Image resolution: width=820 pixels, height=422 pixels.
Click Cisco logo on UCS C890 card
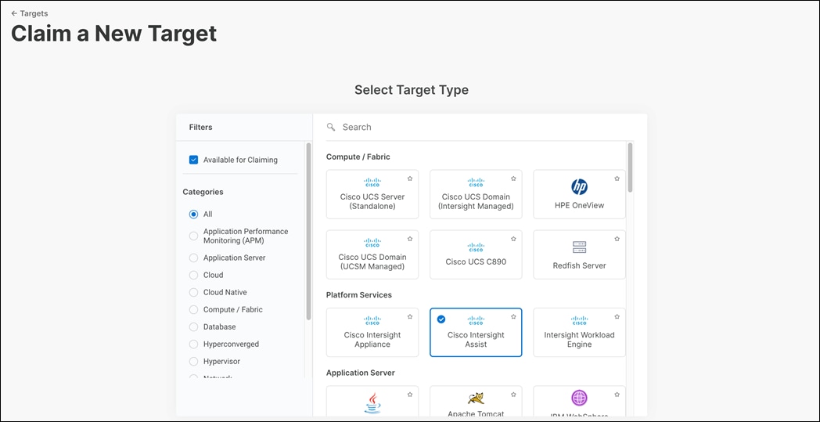point(476,247)
